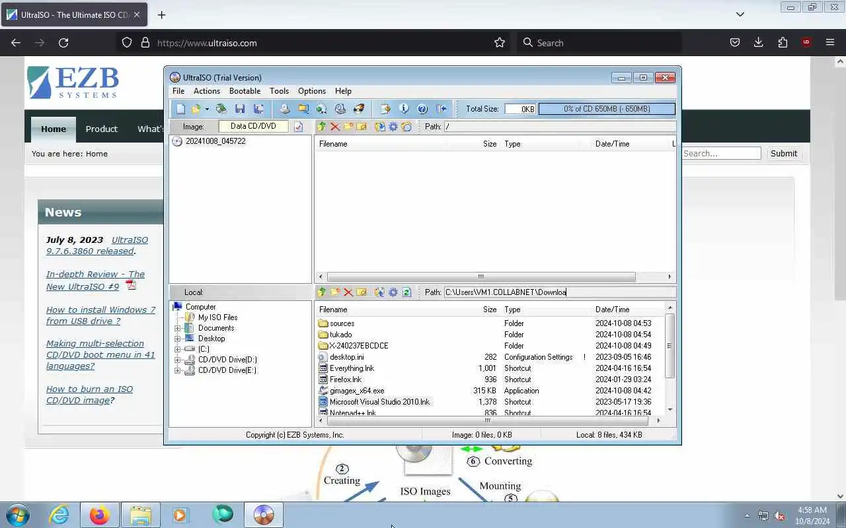Click the Exit door icon in toolbar
846x528 pixels.
pos(441,109)
